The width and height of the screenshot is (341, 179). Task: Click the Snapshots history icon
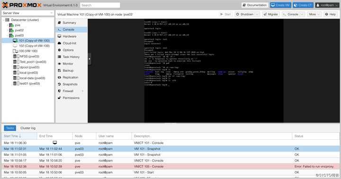pos(59,84)
